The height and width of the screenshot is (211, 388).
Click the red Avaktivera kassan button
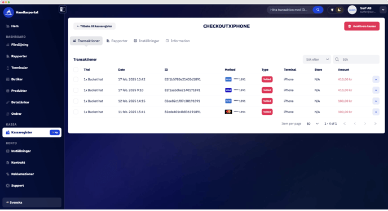point(361,26)
